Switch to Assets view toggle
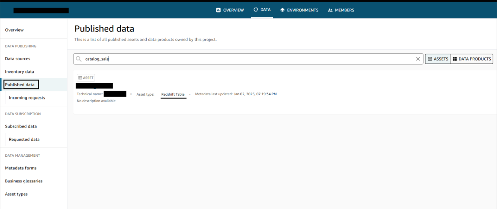The width and height of the screenshot is (497, 209). click(x=438, y=59)
